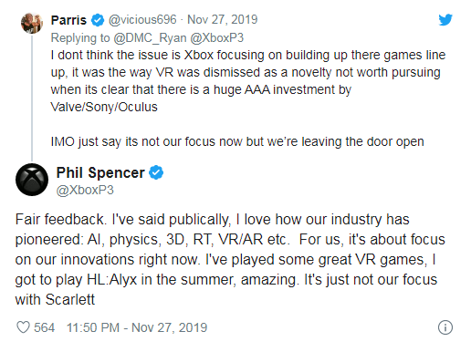Viewport: 471px width, 342px height.
Task: Open the Nov 27, 2019 date on Parris's tweet
Action: pyautogui.click(x=223, y=20)
